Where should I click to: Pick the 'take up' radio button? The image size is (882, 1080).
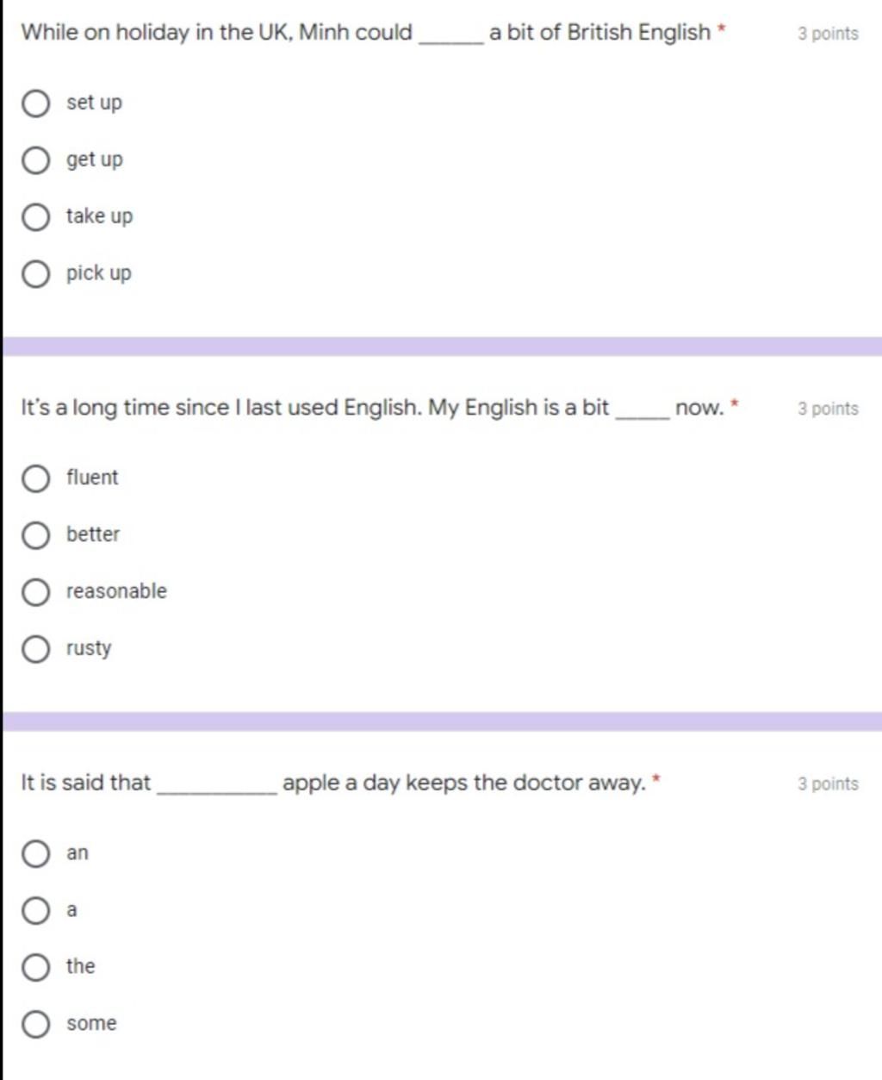pos(35,217)
